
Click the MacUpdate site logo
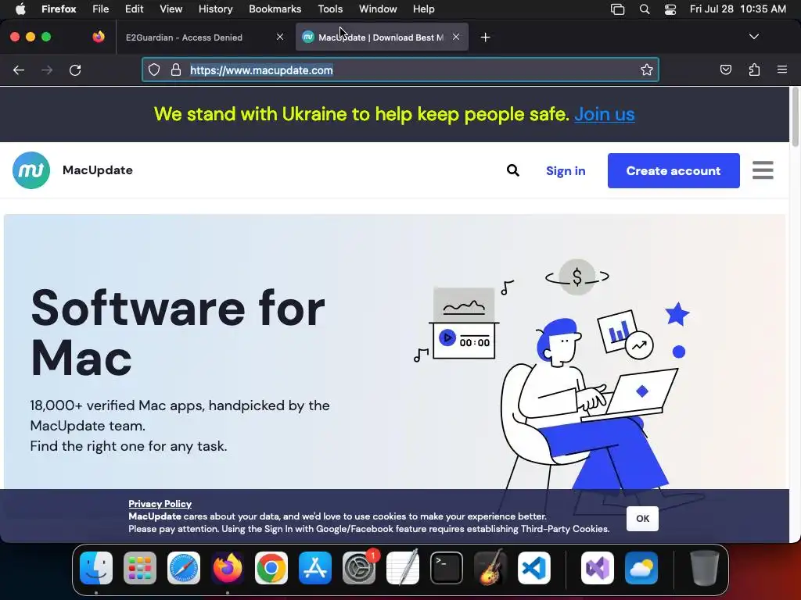point(31,170)
